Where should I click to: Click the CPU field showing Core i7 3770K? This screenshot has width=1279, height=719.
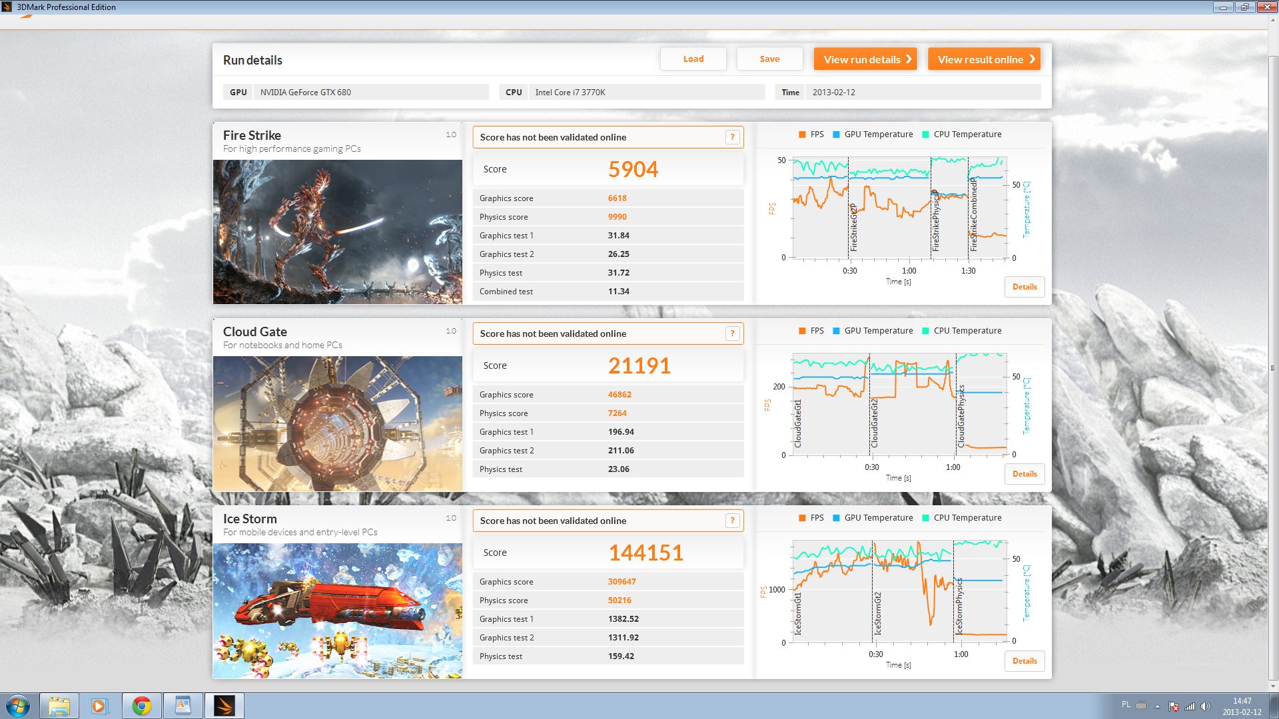(646, 92)
